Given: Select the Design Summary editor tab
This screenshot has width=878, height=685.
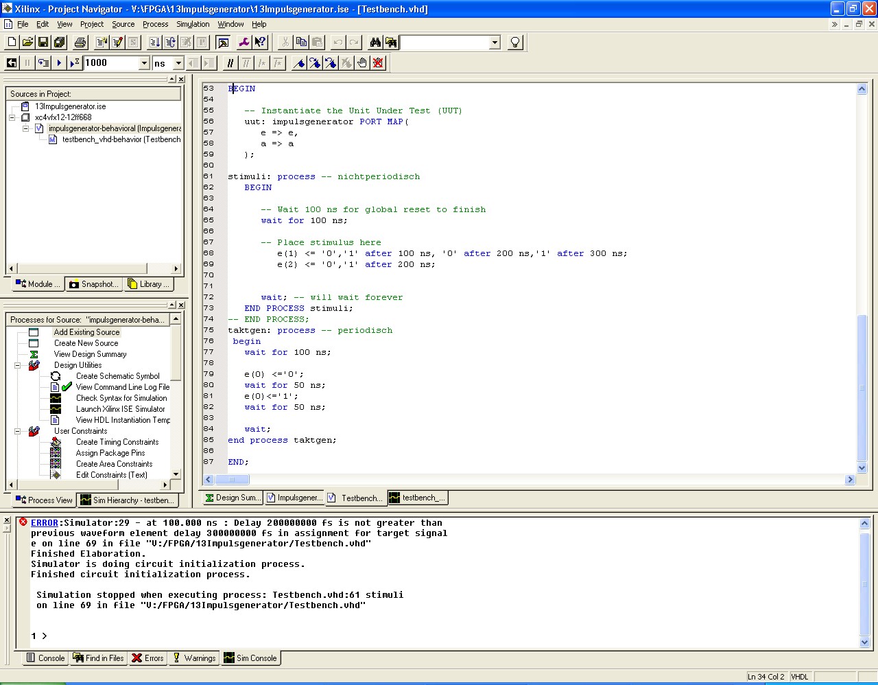Looking at the screenshot, I should [231, 498].
